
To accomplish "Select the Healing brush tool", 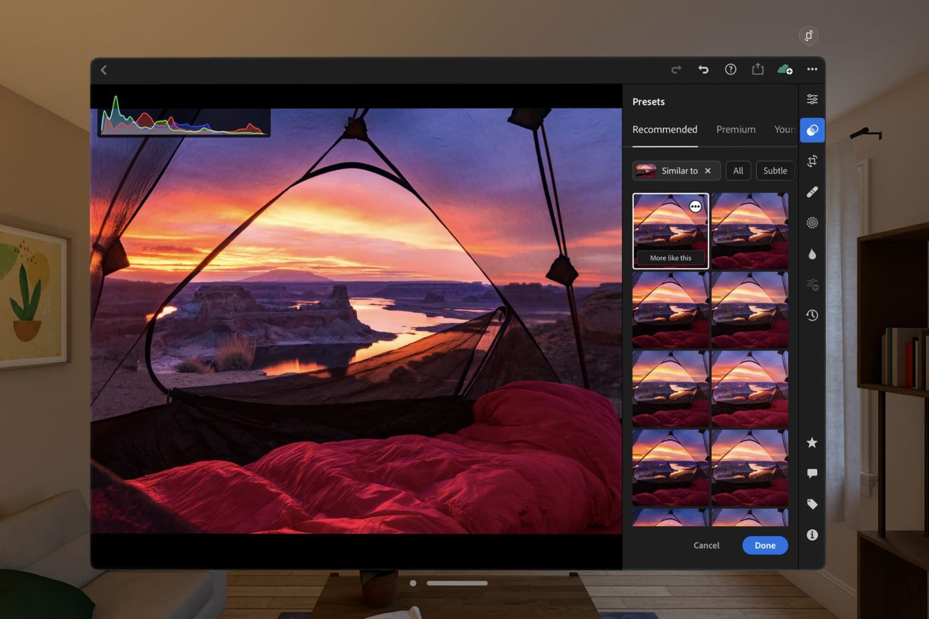I will point(812,192).
